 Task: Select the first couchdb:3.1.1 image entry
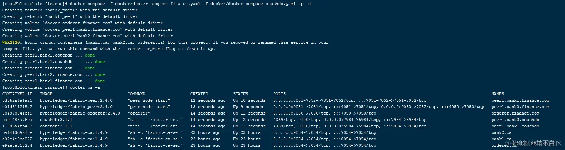click(56, 120)
